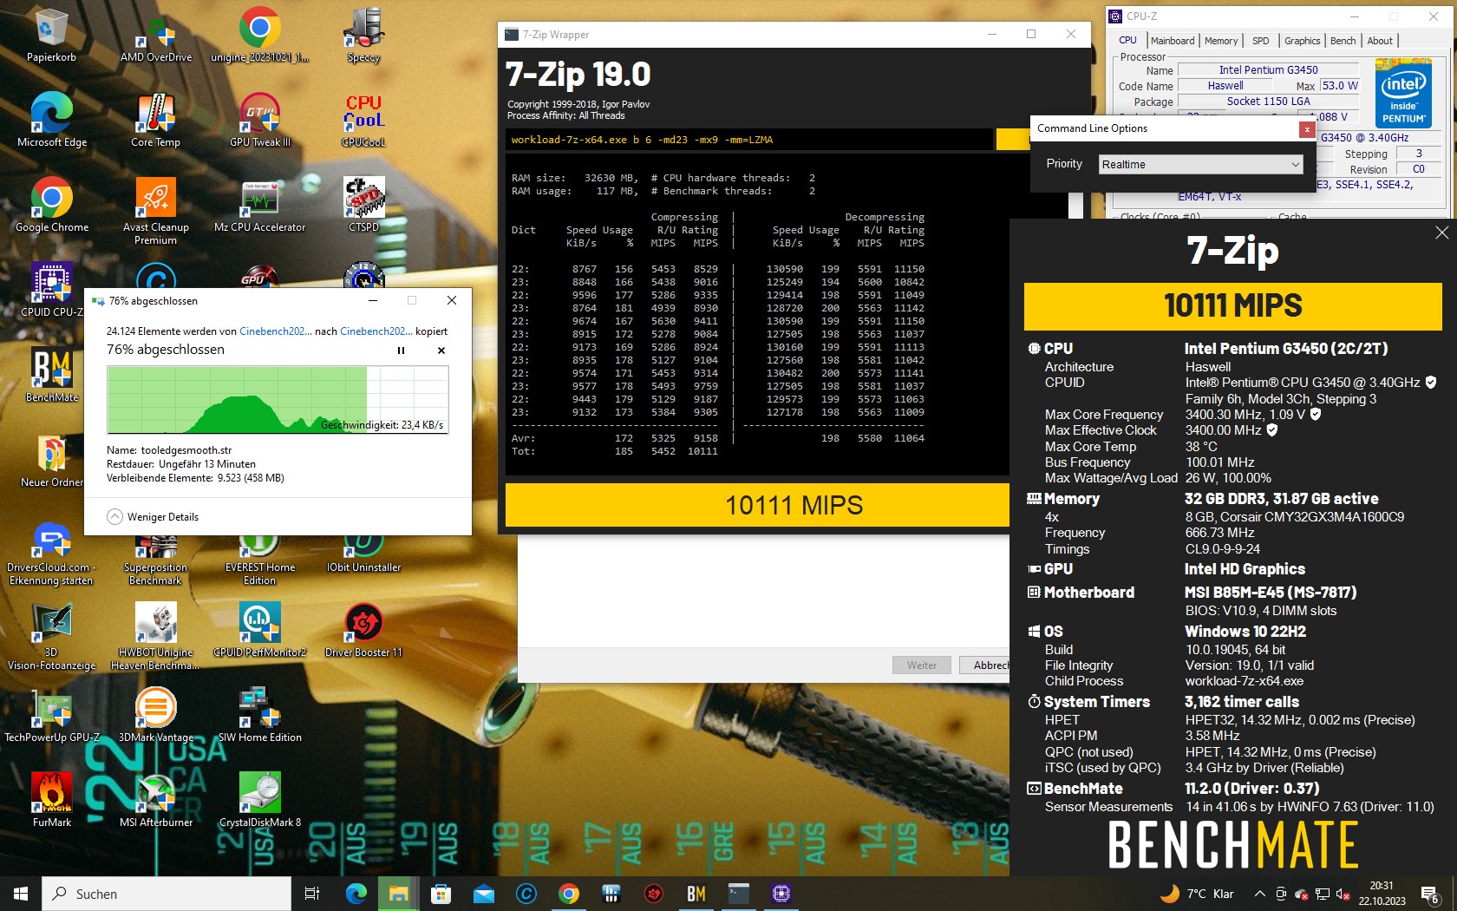Close the BenchMate result panel
Screen dimensions: 1457x911
[1441, 233]
